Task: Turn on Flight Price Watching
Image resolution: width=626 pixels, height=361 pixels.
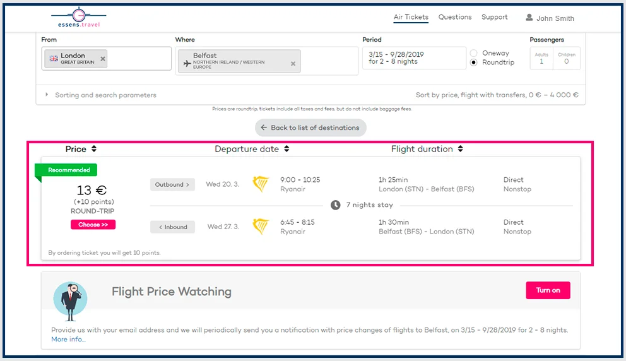Action: pyautogui.click(x=548, y=290)
